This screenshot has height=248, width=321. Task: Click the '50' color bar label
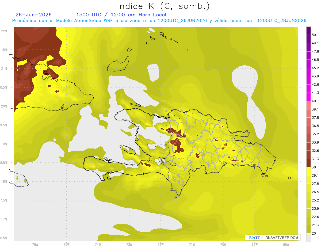[314, 35]
